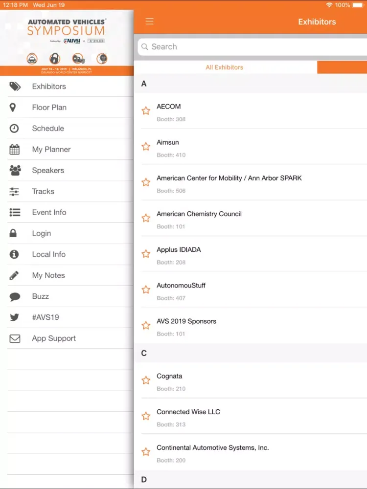
Task: Open the Aimsun exhibitor entry
Action: (251, 147)
